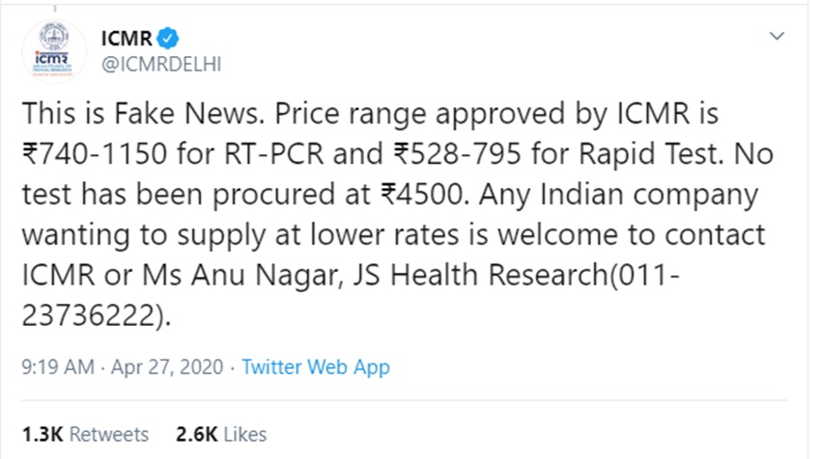This screenshot has height=459, width=821.
Task: Click the RT-PCR term in the tweet
Action: point(274,153)
